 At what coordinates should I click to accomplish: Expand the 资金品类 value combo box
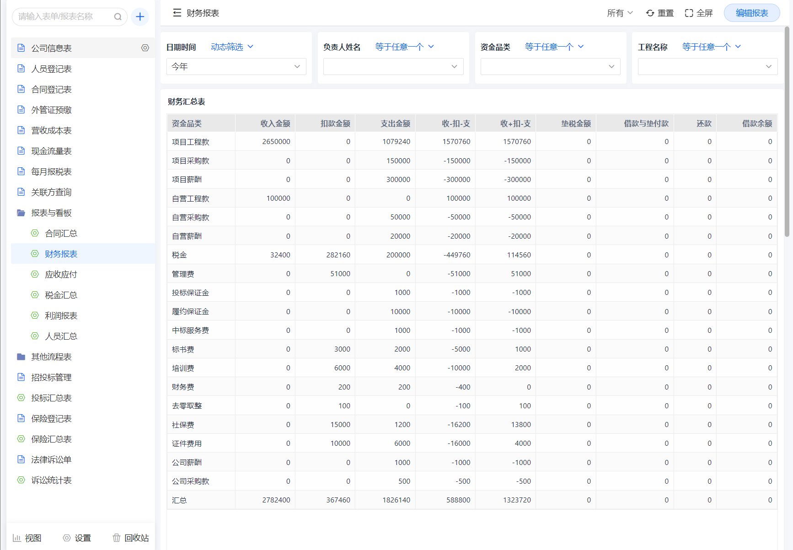(550, 67)
